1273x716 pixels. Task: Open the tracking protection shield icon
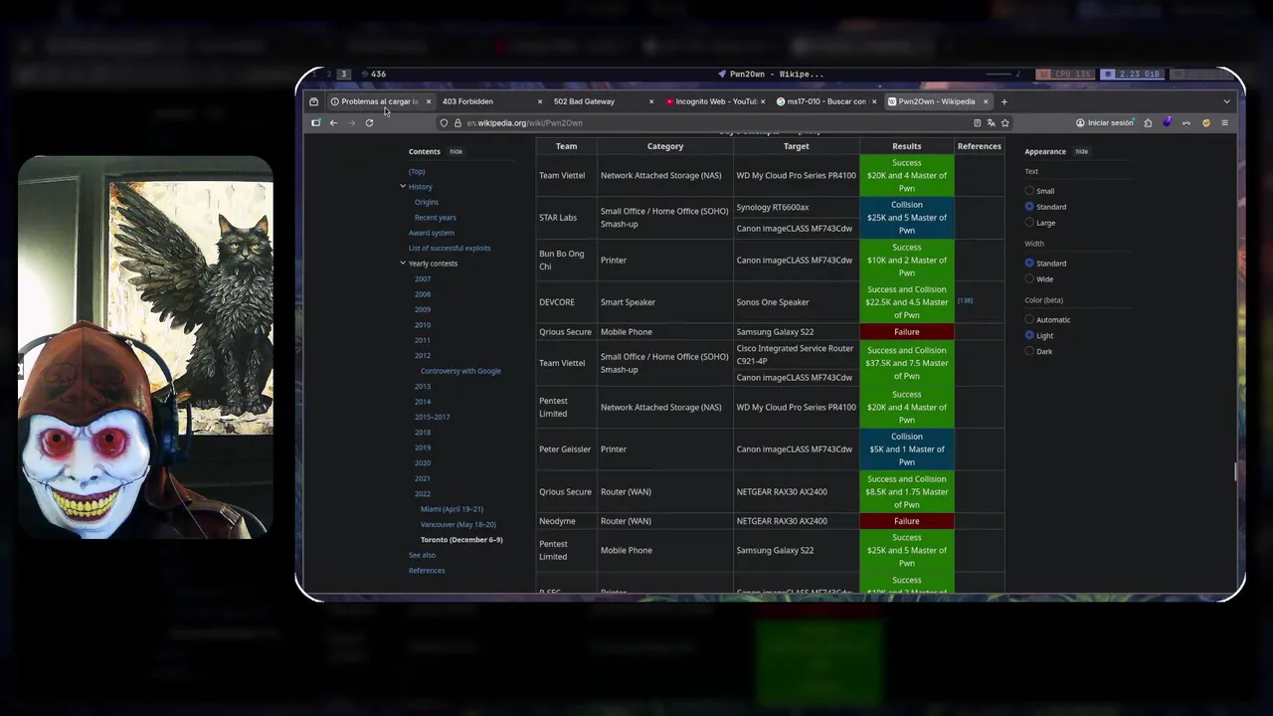445,123
